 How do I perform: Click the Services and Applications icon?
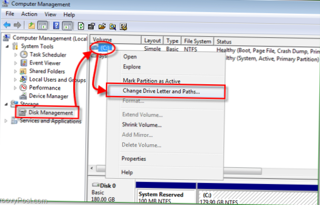tap(14, 121)
